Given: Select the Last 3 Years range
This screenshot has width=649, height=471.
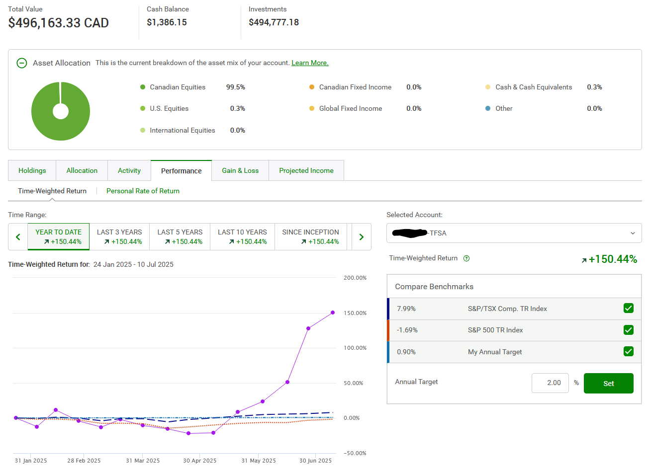Looking at the screenshot, I should [119, 236].
